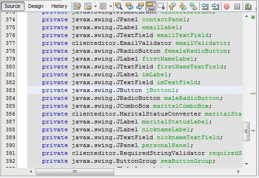Click vertical scrollbar down arrow
259x178 pixels.
click(x=247, y=164)
